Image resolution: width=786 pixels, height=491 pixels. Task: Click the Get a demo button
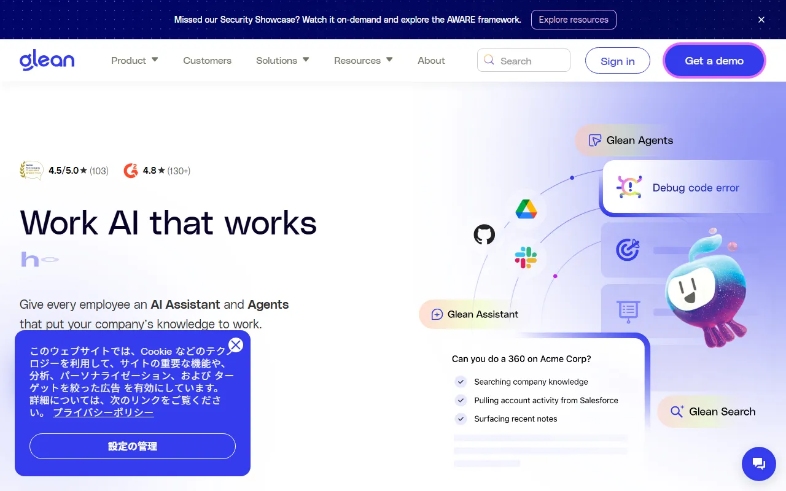714,61
